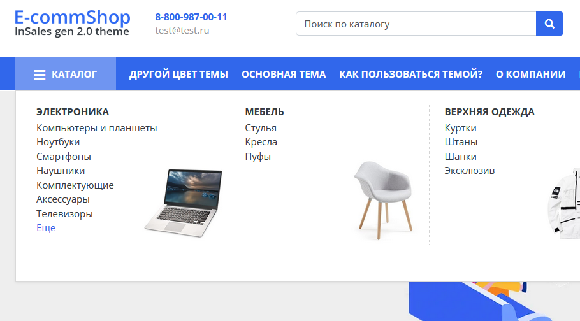Expand more Электроника categories via Еще
This screenshot has width=580, height=321.
[x=46, y=228]
